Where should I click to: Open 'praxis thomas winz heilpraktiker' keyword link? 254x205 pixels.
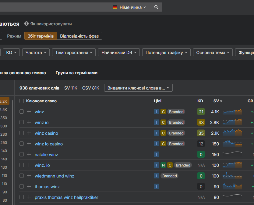pos(66,198)
